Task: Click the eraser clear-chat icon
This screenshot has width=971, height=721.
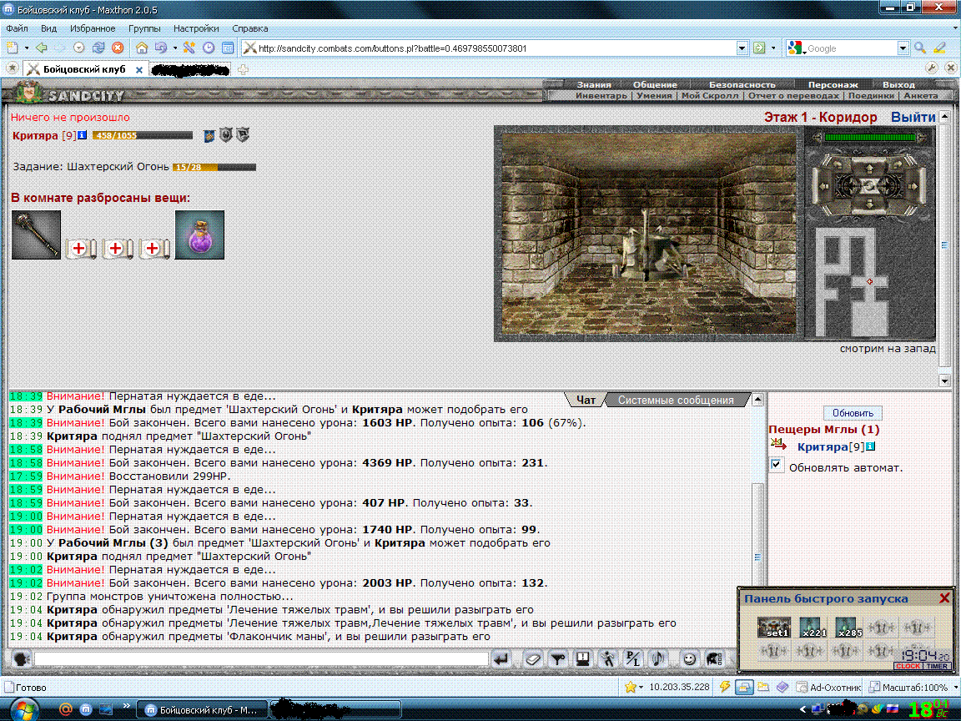Action: pyautogui.click(x=532, y=659)
